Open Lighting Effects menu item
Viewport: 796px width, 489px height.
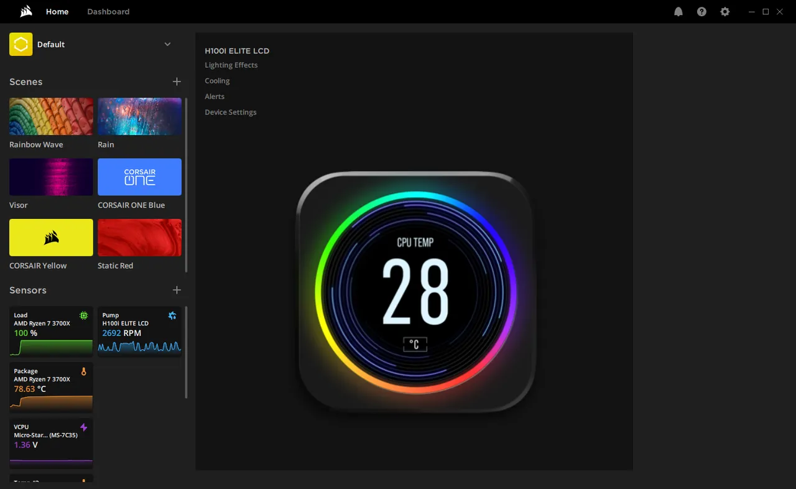click(x=231, y=65)
